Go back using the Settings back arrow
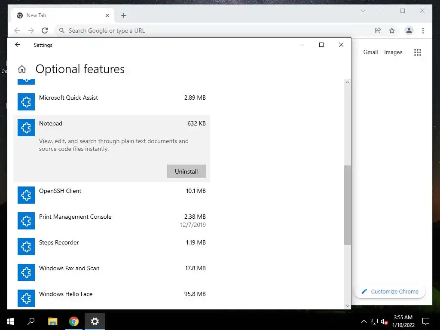The height and width of the screenshot is (330, 440). point(18,45)
